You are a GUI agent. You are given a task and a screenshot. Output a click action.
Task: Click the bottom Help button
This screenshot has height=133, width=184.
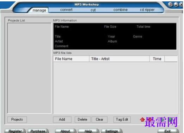pos(88,131)
